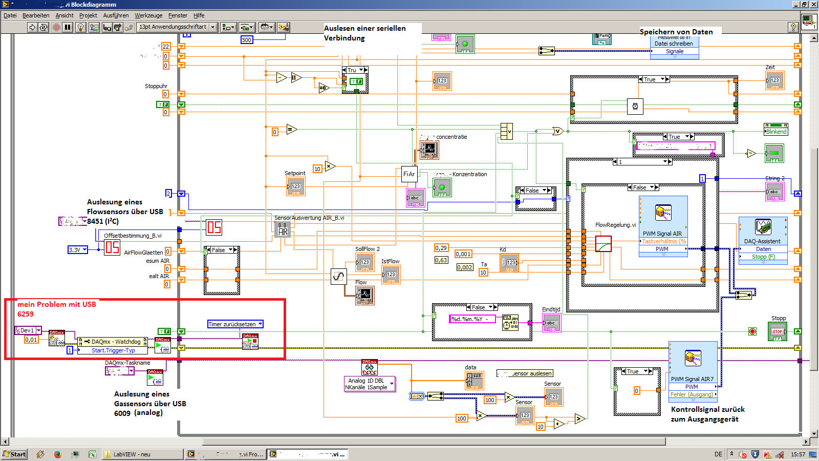Click the Pause execution button
Viewport: 819px width, 461px height.
pos(68,27)
